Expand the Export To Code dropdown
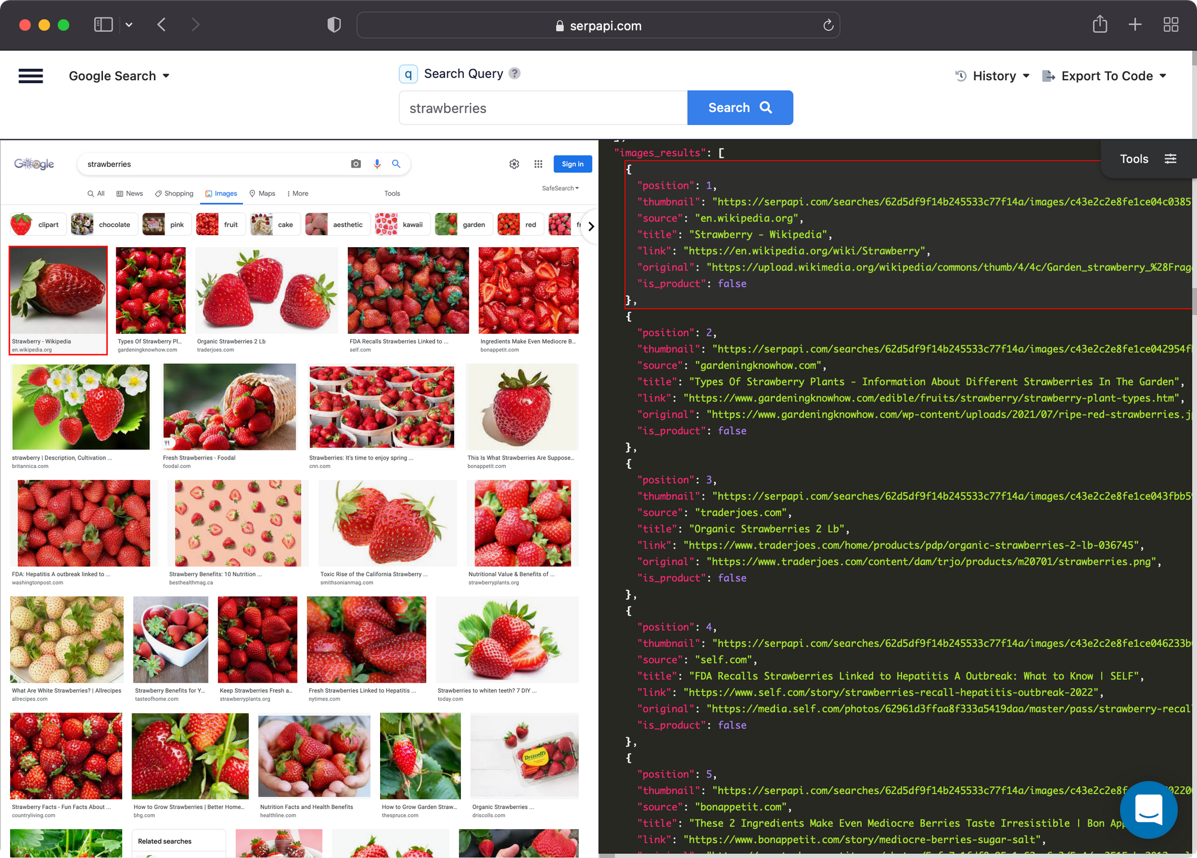Viewport: 1197px width, 858px height. 1165,76
